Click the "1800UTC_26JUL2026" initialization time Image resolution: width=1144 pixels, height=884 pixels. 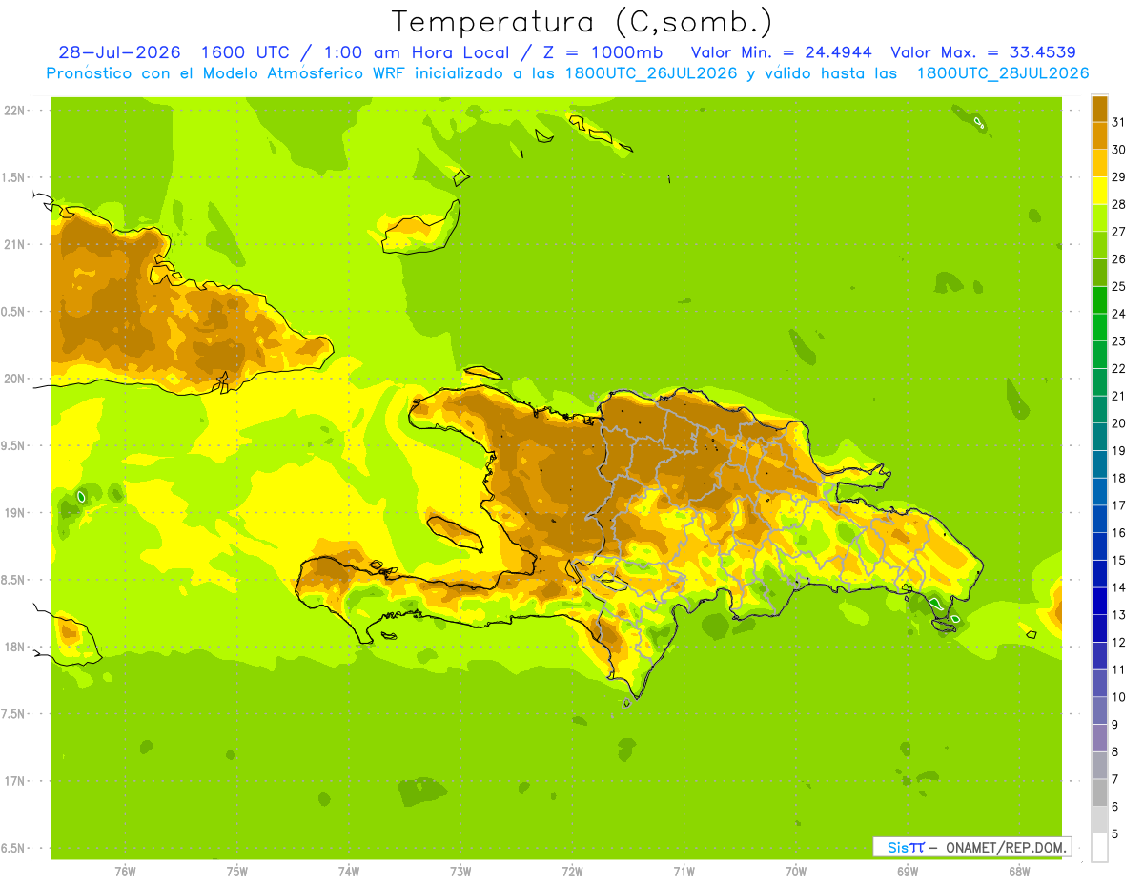(651, 73)
